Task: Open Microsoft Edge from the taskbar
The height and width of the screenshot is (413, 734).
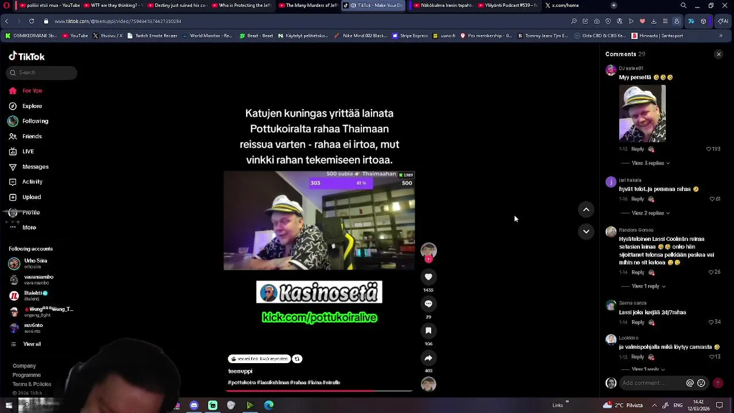Action: [x=268, y=406]
